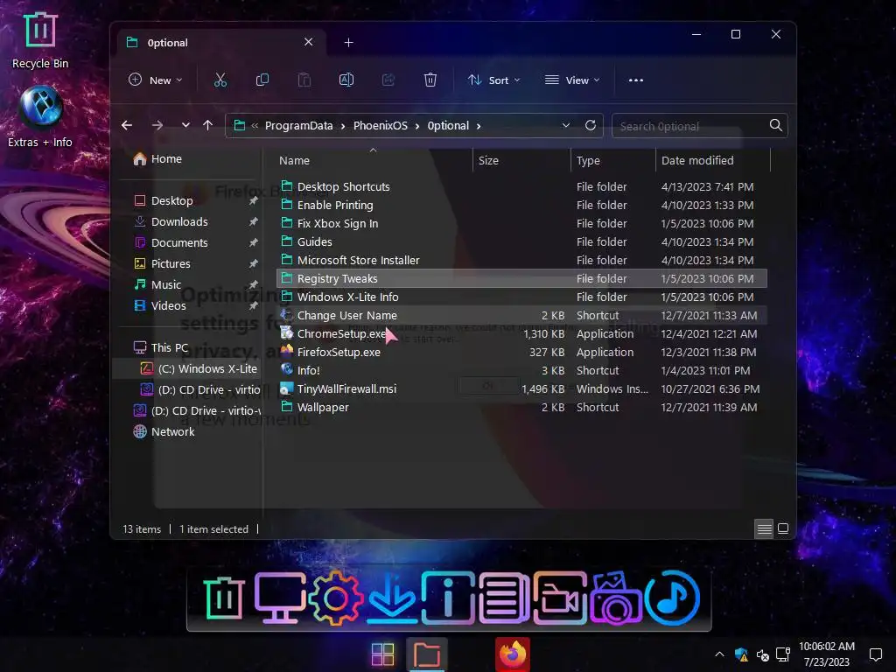Open the downloads arrow dock icon
The image size is (896, 672).
[x=391, y=598]
